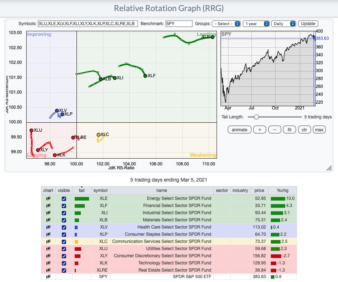Sort table by tail column
This screenshot has width=338, height=282.
pos(82,191)
